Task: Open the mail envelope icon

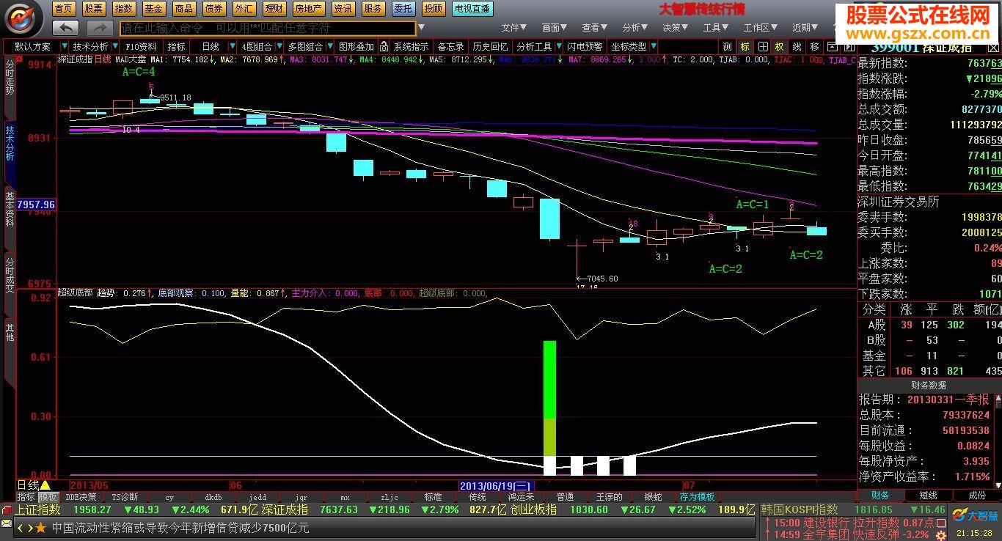Action: [7, 525]
